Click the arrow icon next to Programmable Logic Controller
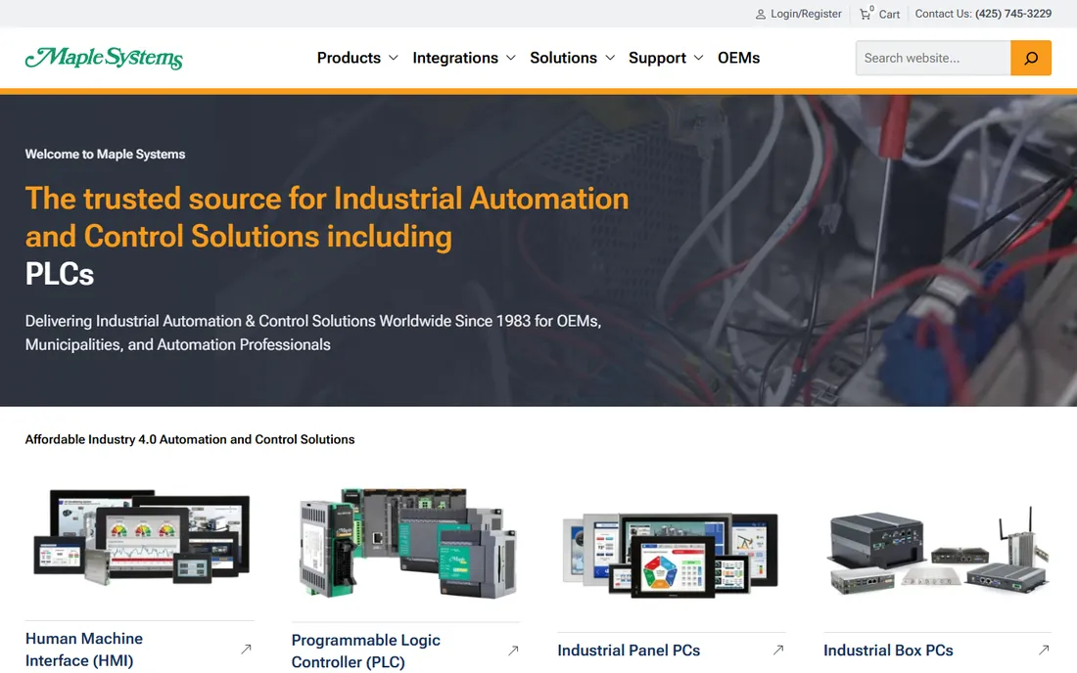This screenshot has width=1077, height=673. [513, 651]
